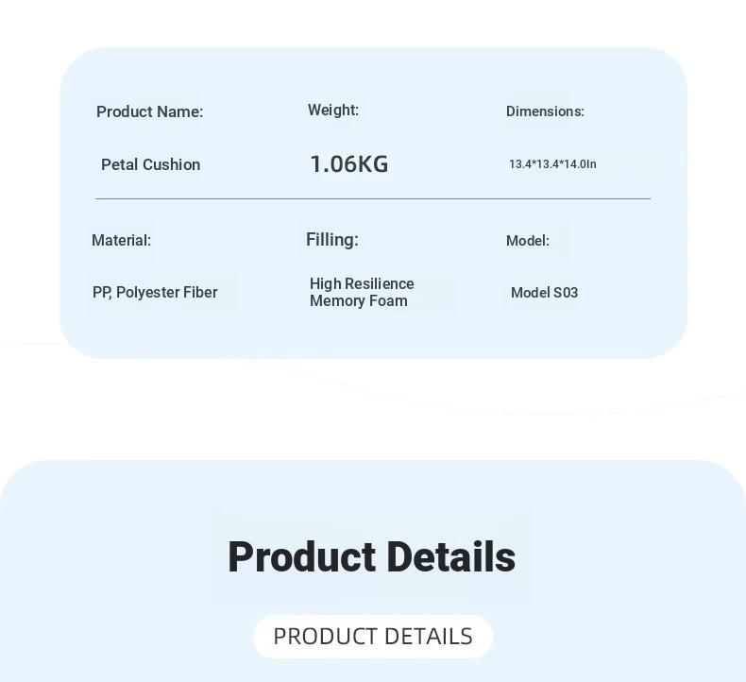746x682 pixels.
Task: Select the 'PP, Polyester Fiber' text
Action: (155, 292)
